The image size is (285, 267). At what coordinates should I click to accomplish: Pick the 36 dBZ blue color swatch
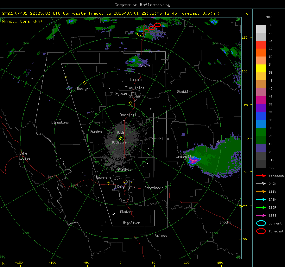(x=261, y=116)
